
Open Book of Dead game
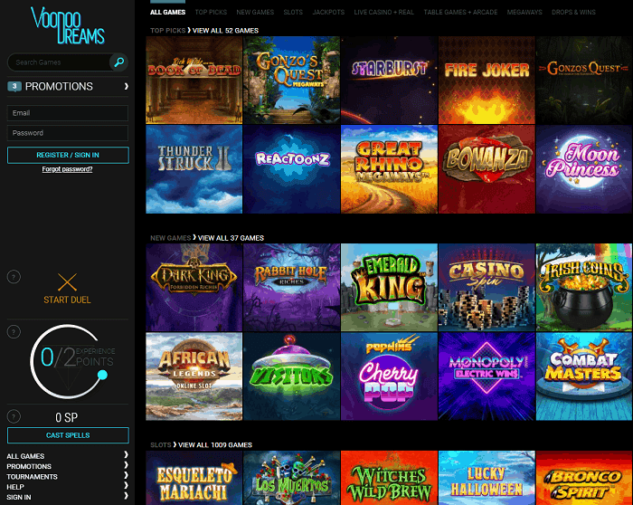pyautogui.click(x=194, y=80)
